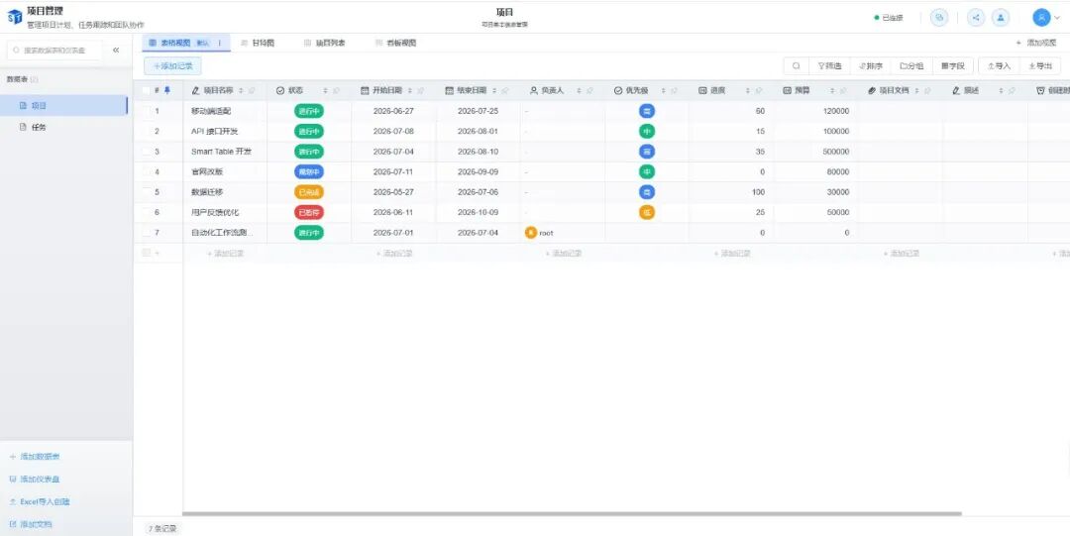Click the pin icon in 状态 column header
Screen dimensions: 1070x536
tap(337, 91)
